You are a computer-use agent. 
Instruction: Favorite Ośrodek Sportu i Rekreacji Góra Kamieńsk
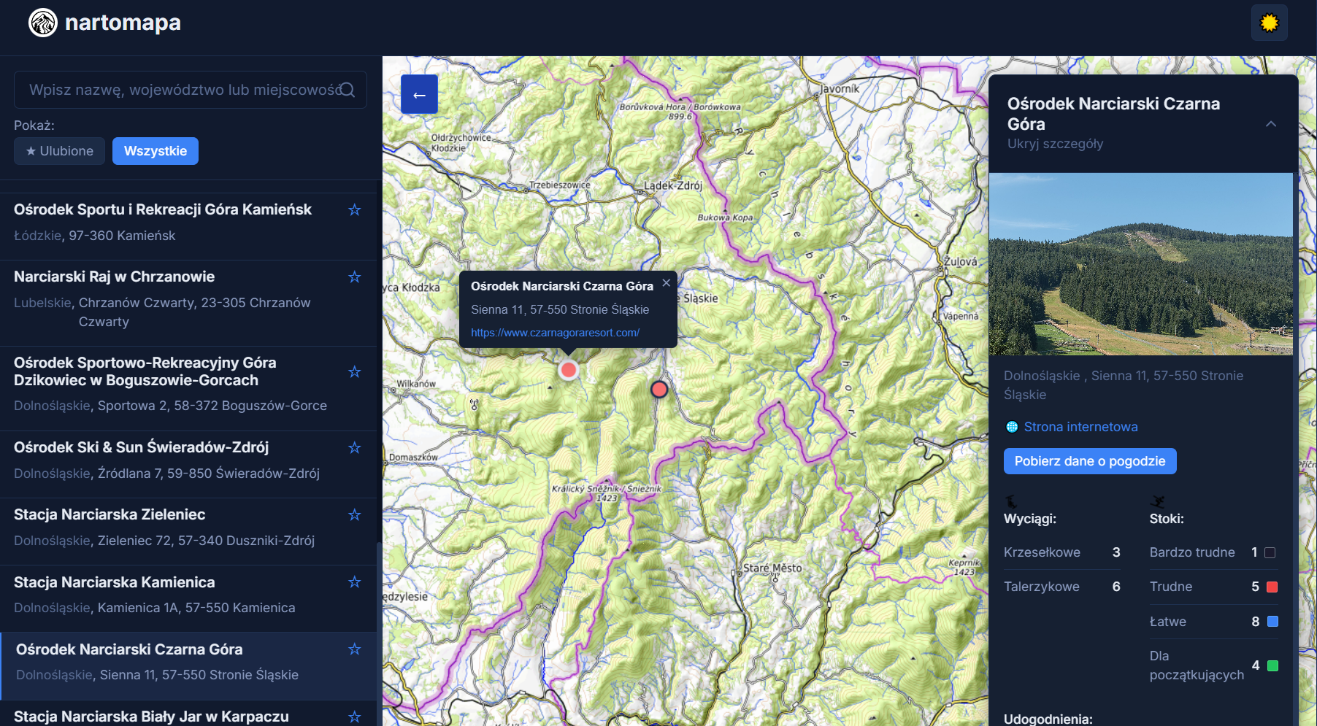pyautogui.click(x=355, y=210)
